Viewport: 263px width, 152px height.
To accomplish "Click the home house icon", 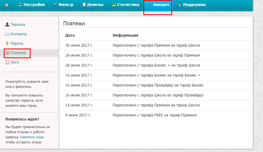I will click(x=6, y=5).
